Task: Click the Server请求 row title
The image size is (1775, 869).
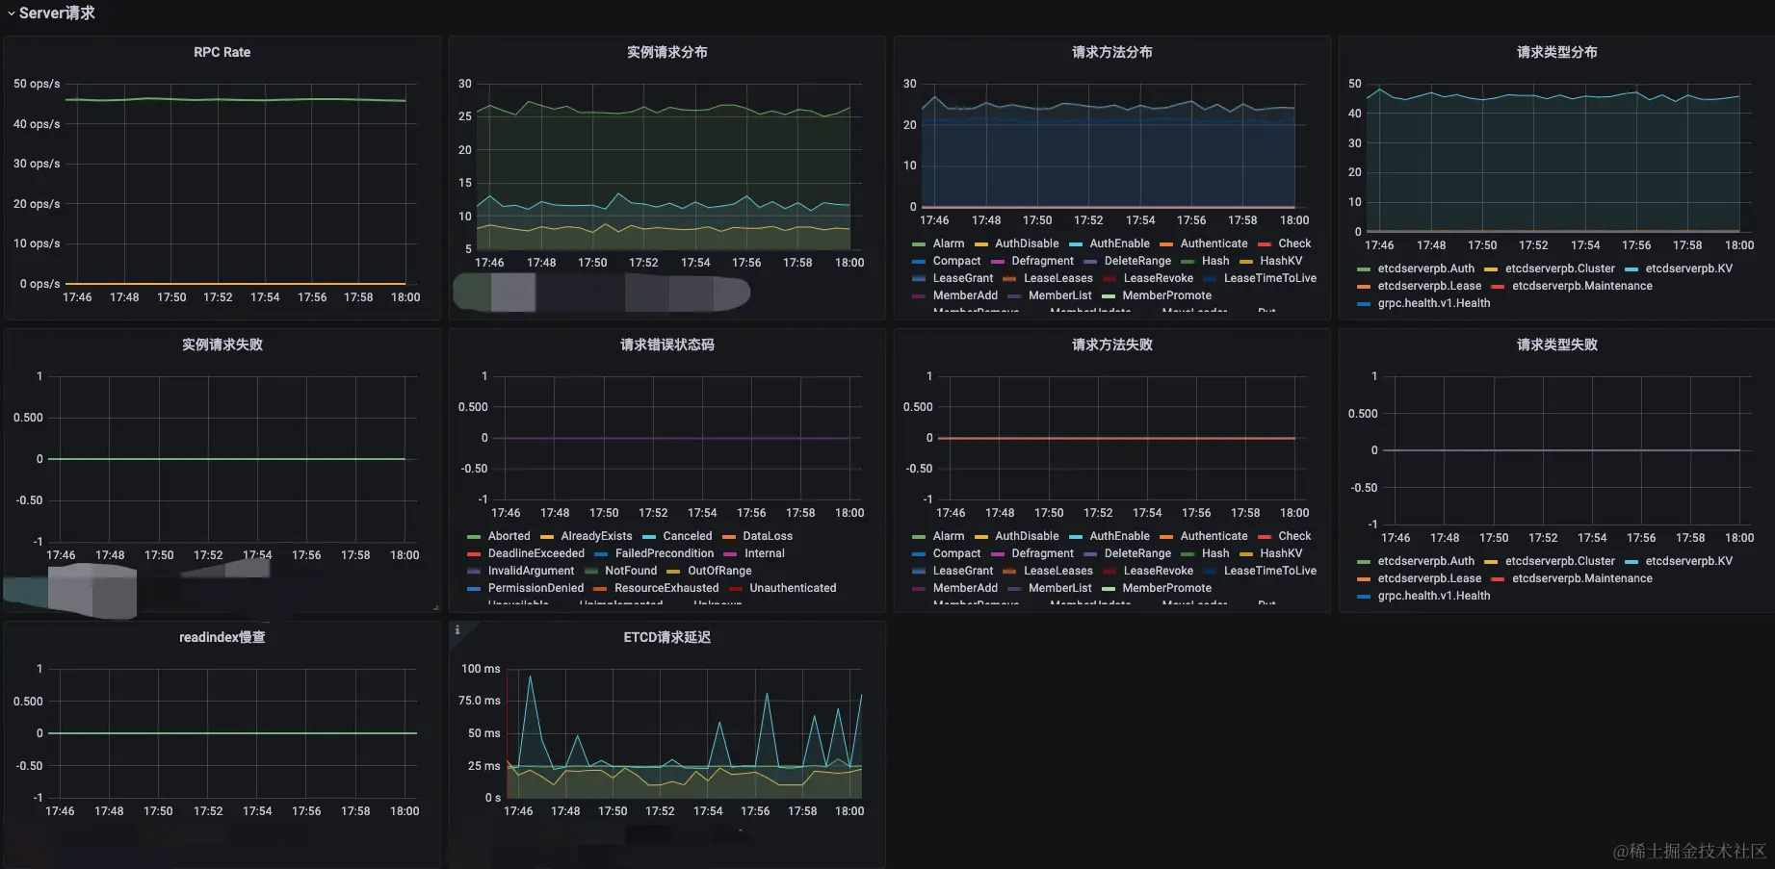Action: (x=57, y=13)
